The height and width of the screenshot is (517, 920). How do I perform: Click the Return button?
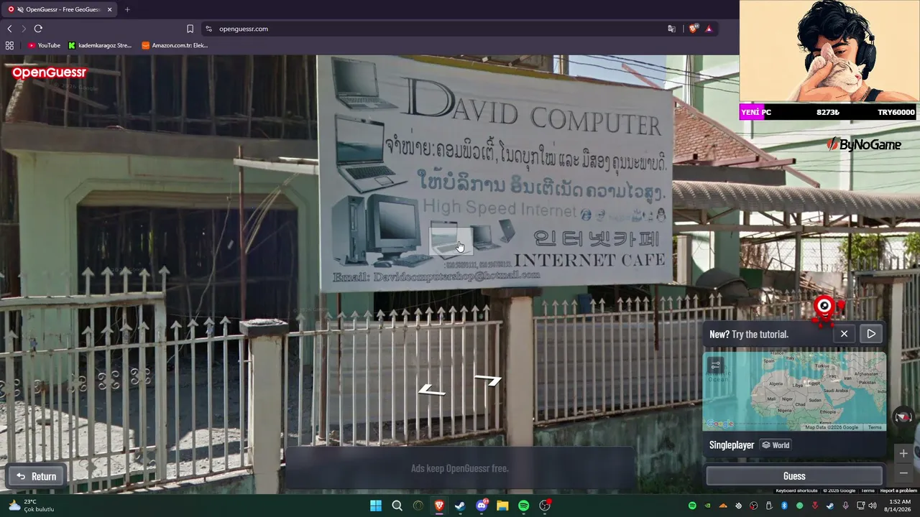coord(36,476)
